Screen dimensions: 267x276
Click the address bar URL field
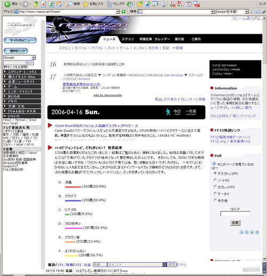67,12
